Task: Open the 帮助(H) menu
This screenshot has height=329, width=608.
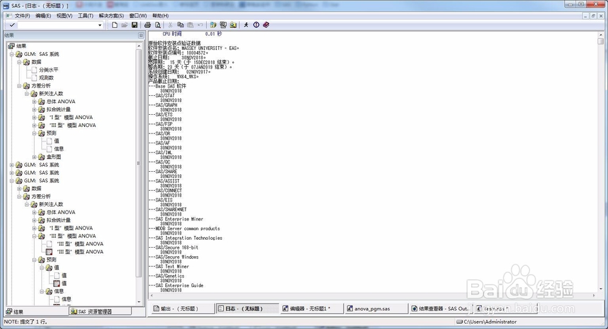Action: tap(160, 16)
